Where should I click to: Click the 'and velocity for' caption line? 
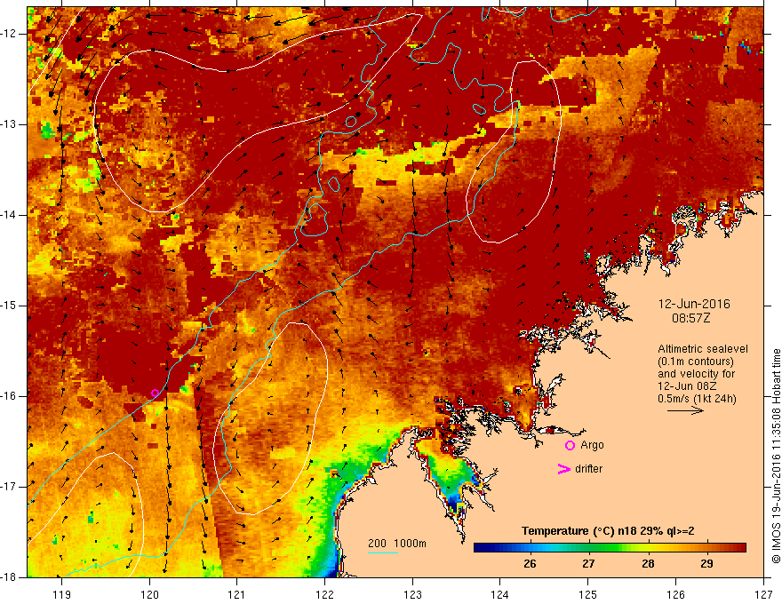point(696,374)
